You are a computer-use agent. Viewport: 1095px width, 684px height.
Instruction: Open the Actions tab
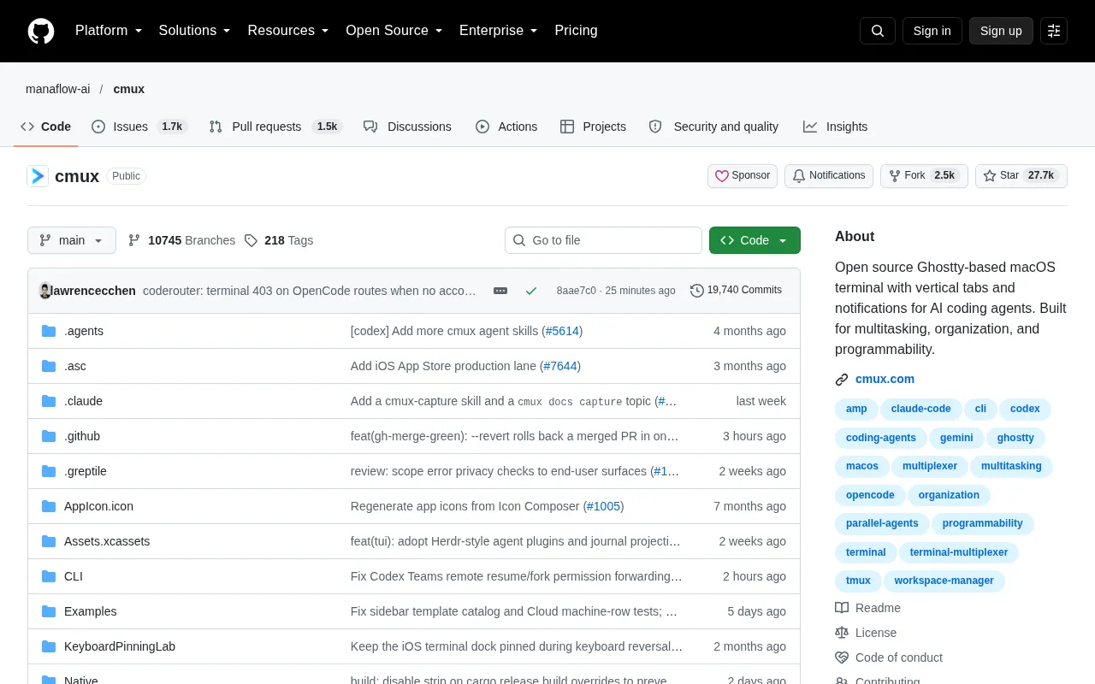coord(506,127)
